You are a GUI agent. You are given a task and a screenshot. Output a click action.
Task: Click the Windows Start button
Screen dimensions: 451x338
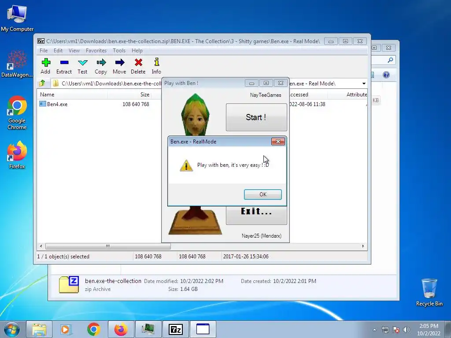(12, 329)
